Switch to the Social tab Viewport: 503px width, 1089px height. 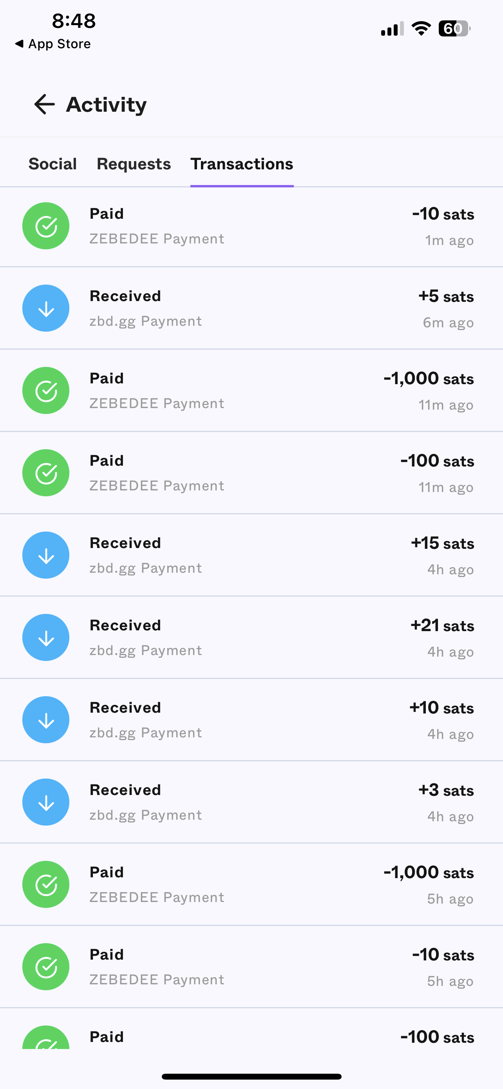tap(52, 164)
